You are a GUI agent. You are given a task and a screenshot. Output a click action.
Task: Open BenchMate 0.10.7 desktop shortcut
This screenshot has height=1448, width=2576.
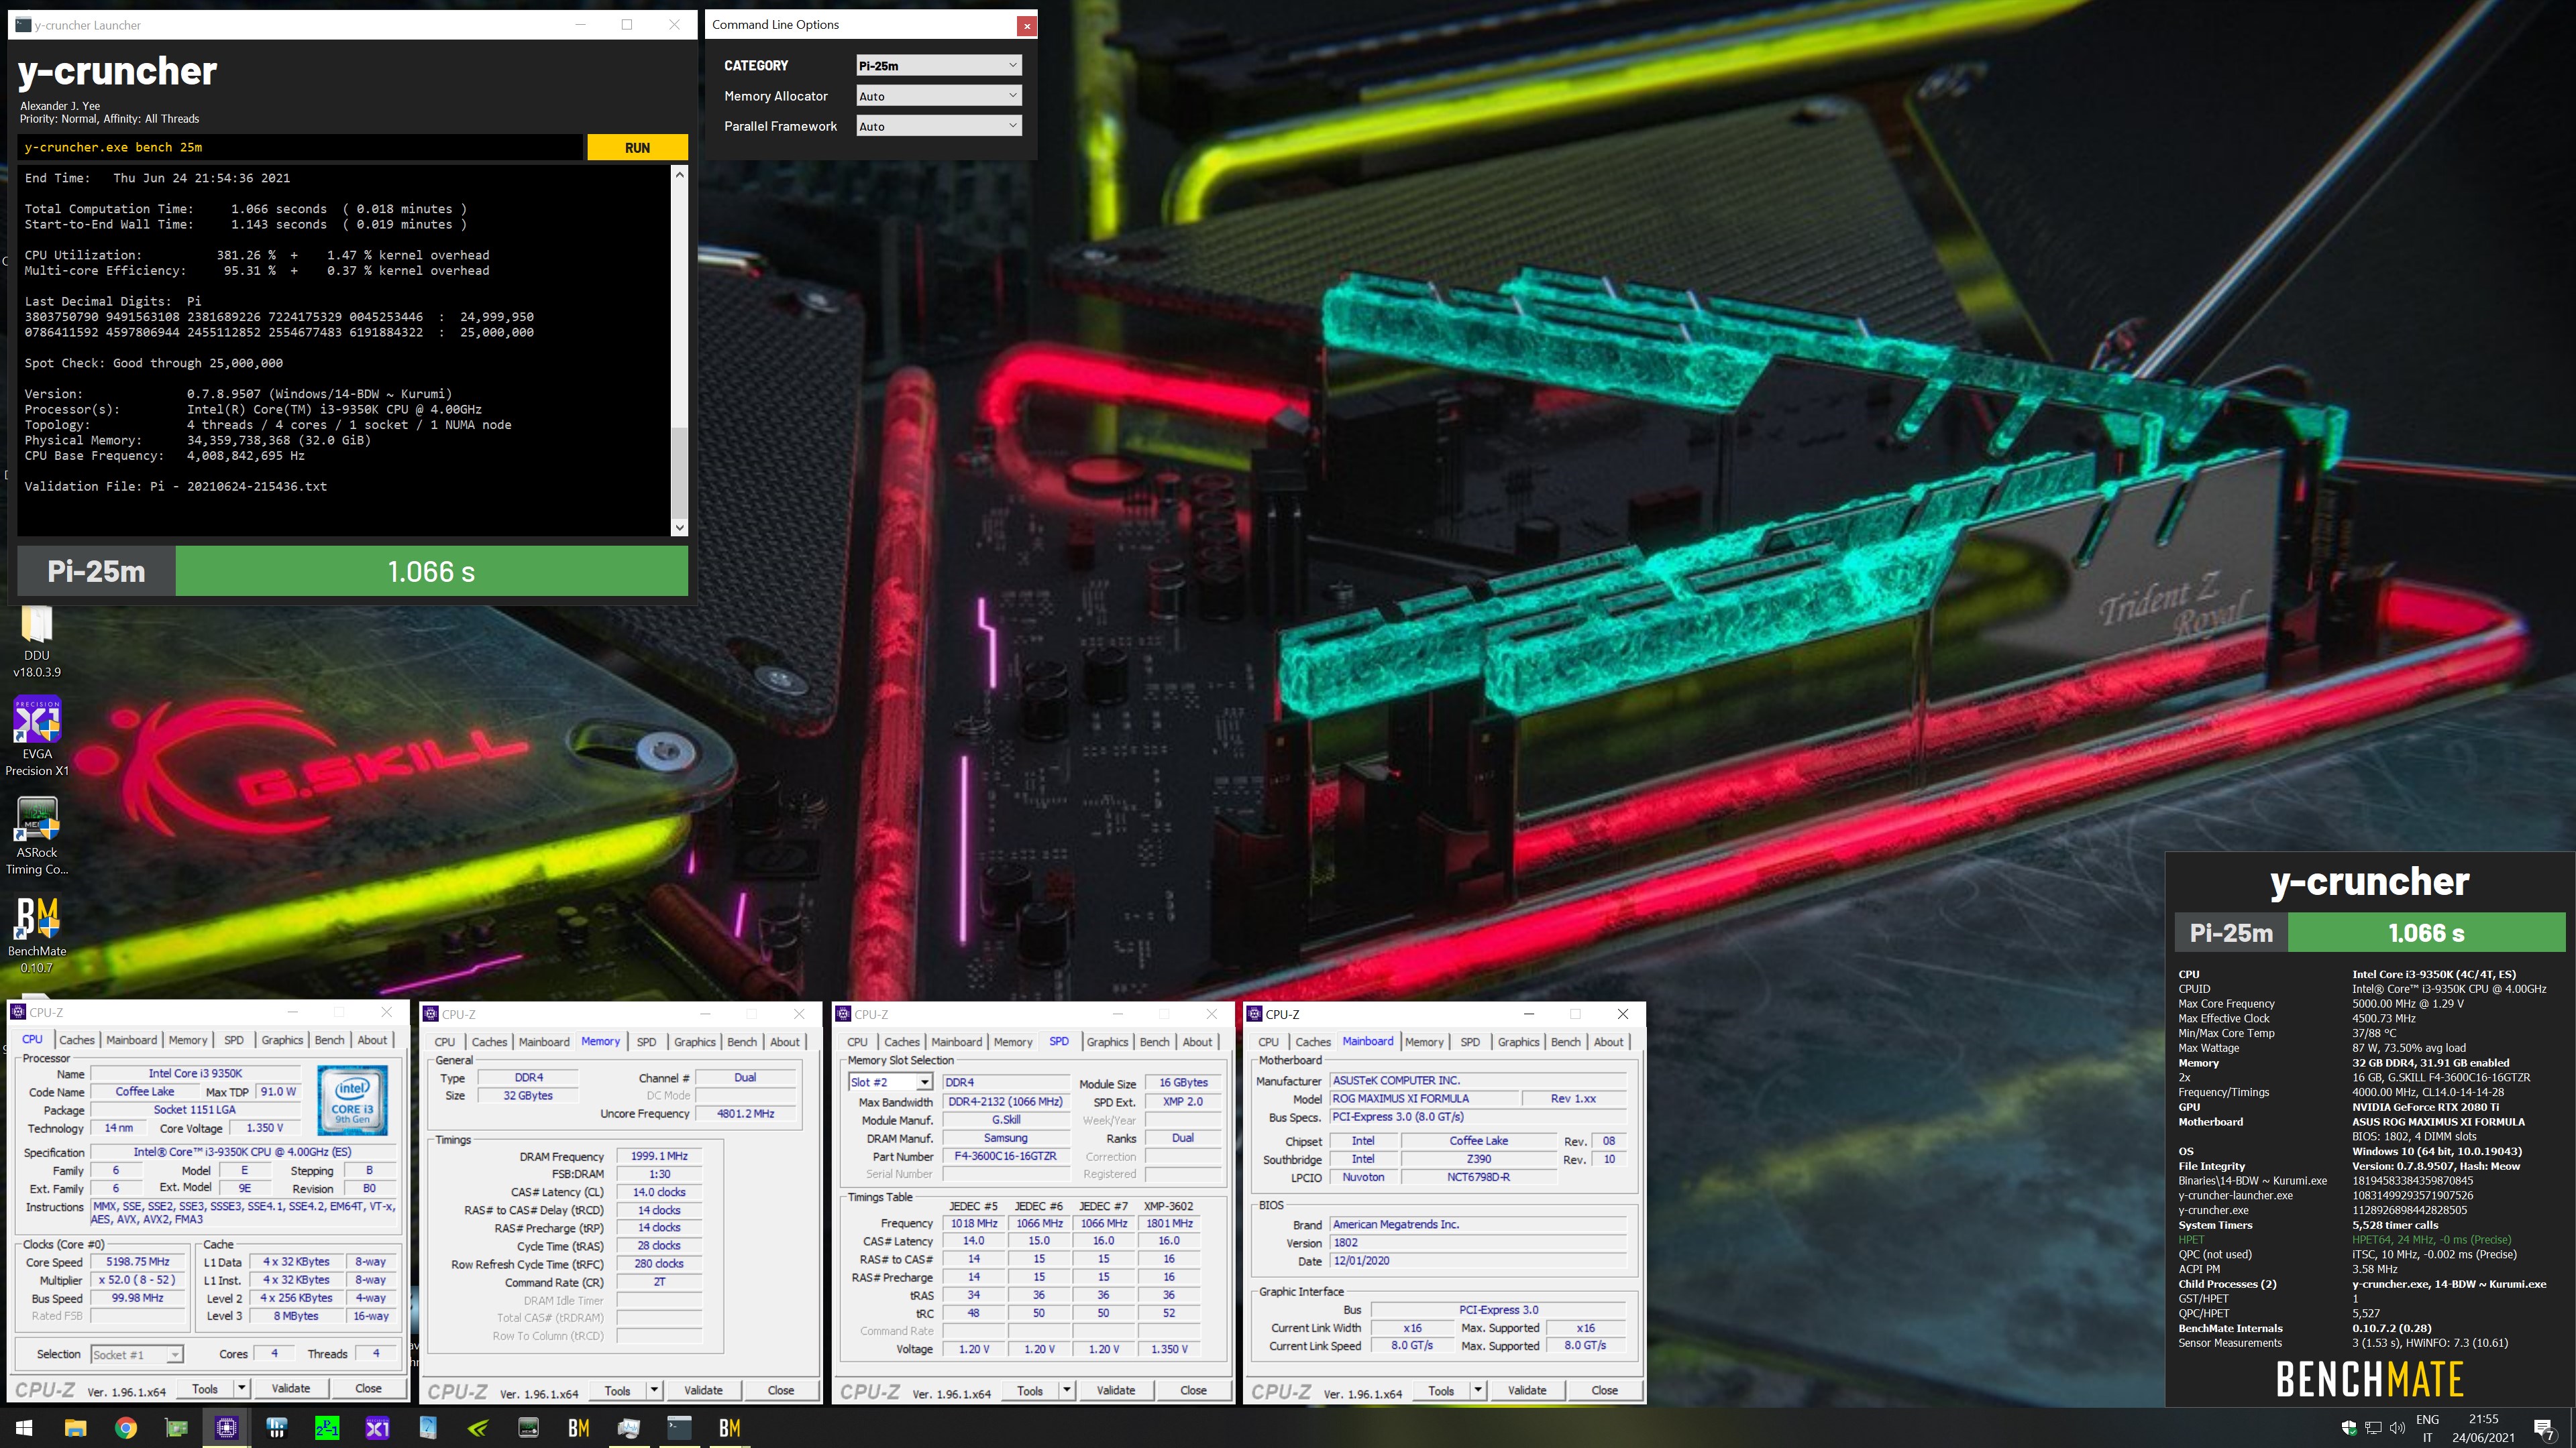37,935
